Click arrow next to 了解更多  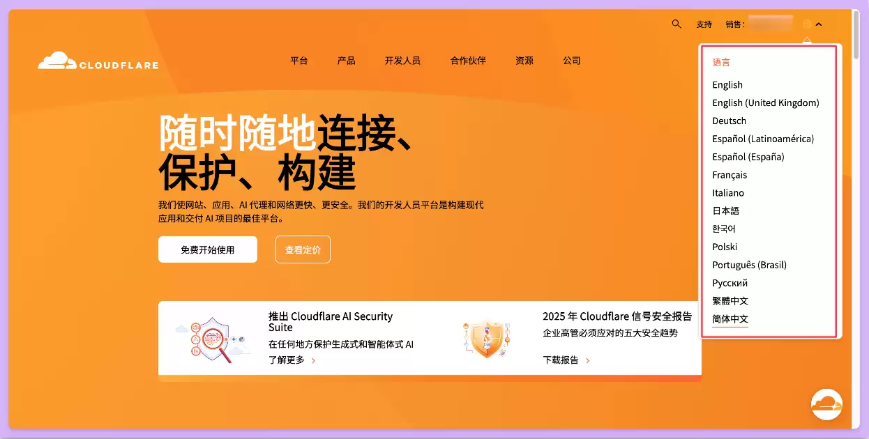click(x=314, y=361)
